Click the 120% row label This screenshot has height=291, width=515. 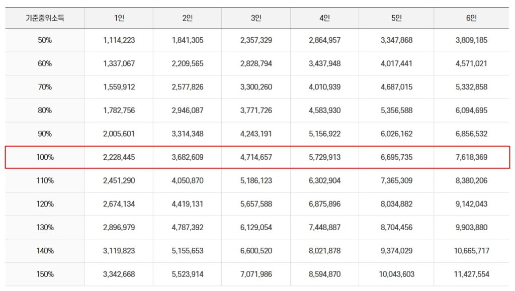45,204
